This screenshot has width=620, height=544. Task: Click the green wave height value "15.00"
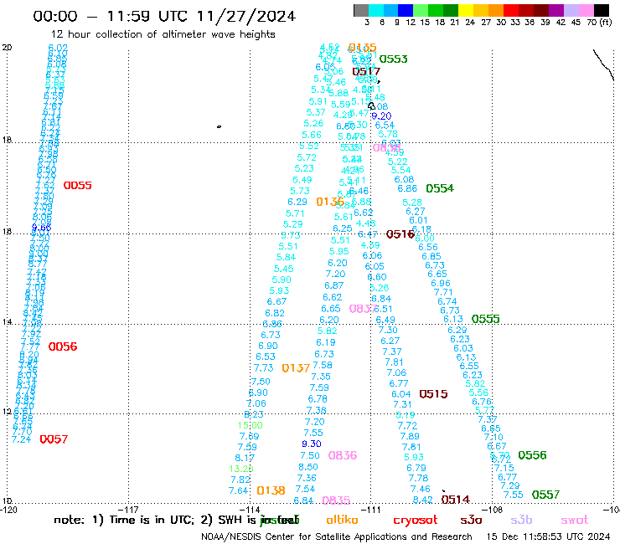[250, 425]
